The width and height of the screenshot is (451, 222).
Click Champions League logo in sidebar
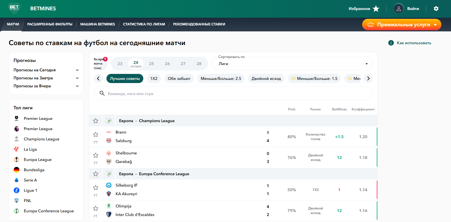point(17,139)
